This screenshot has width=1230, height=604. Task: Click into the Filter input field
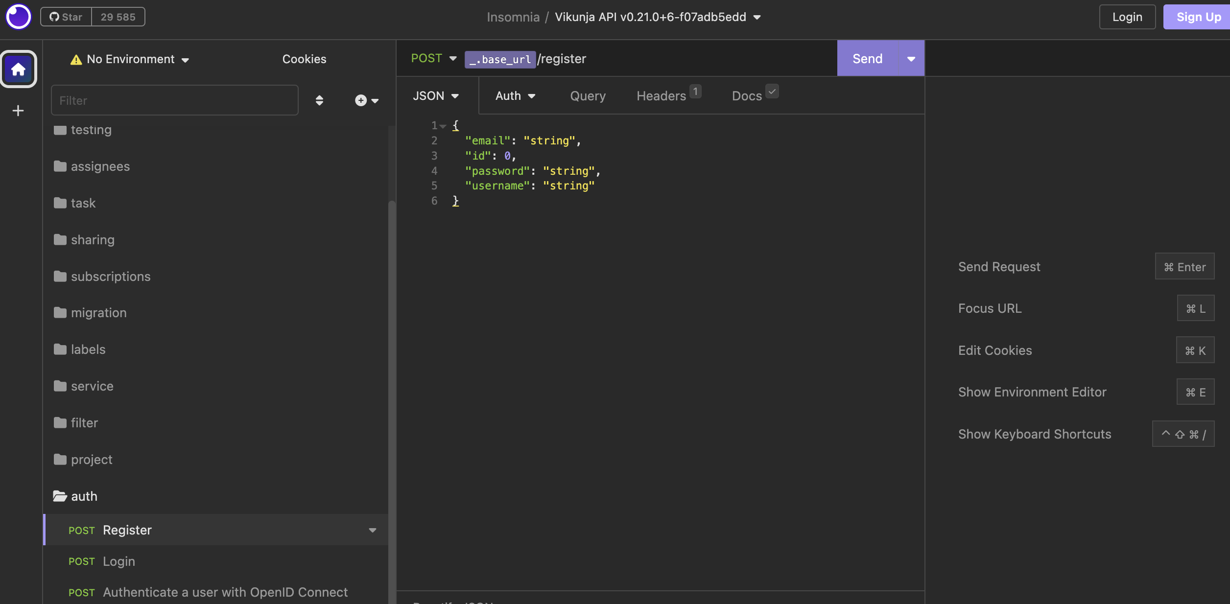tap(174, 100)
